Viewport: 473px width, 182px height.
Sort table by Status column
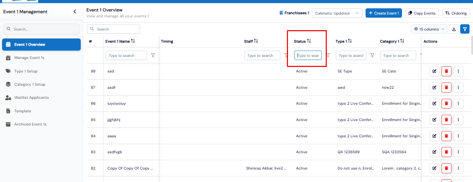pos(309,41)
